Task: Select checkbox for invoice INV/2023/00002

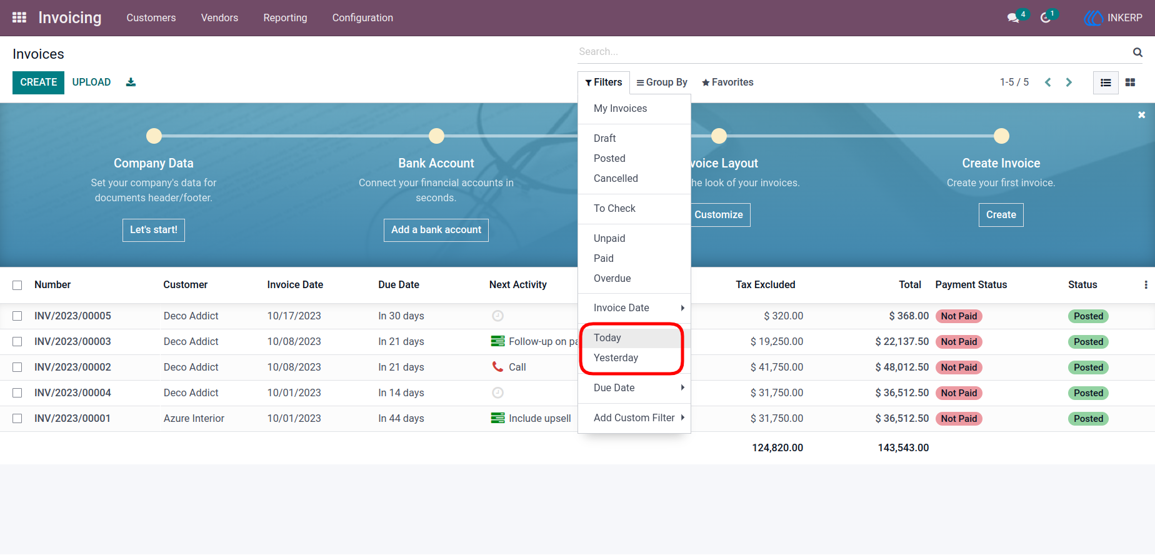Action: point(17,367)
